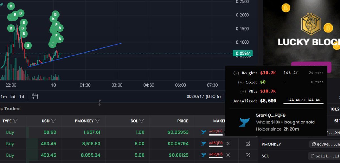The width and height of the screenshot is (340, 163).
Task: Click the PMONKEY label in the pair info panel
Action: (x=271, y=144)
